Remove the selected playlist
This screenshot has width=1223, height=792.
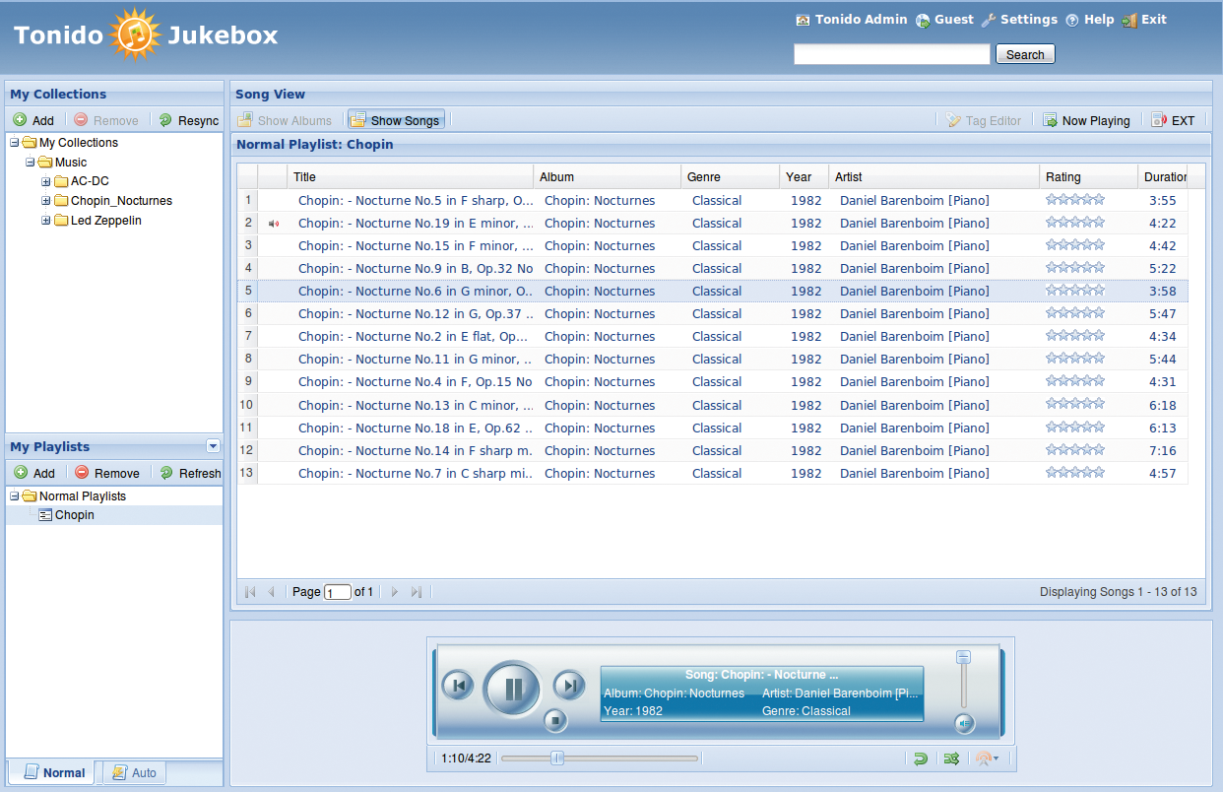pos(107,473)
